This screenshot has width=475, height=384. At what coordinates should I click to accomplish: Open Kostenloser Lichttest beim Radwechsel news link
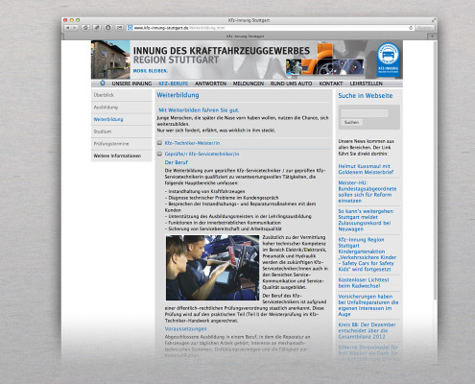tap(364, 282)
